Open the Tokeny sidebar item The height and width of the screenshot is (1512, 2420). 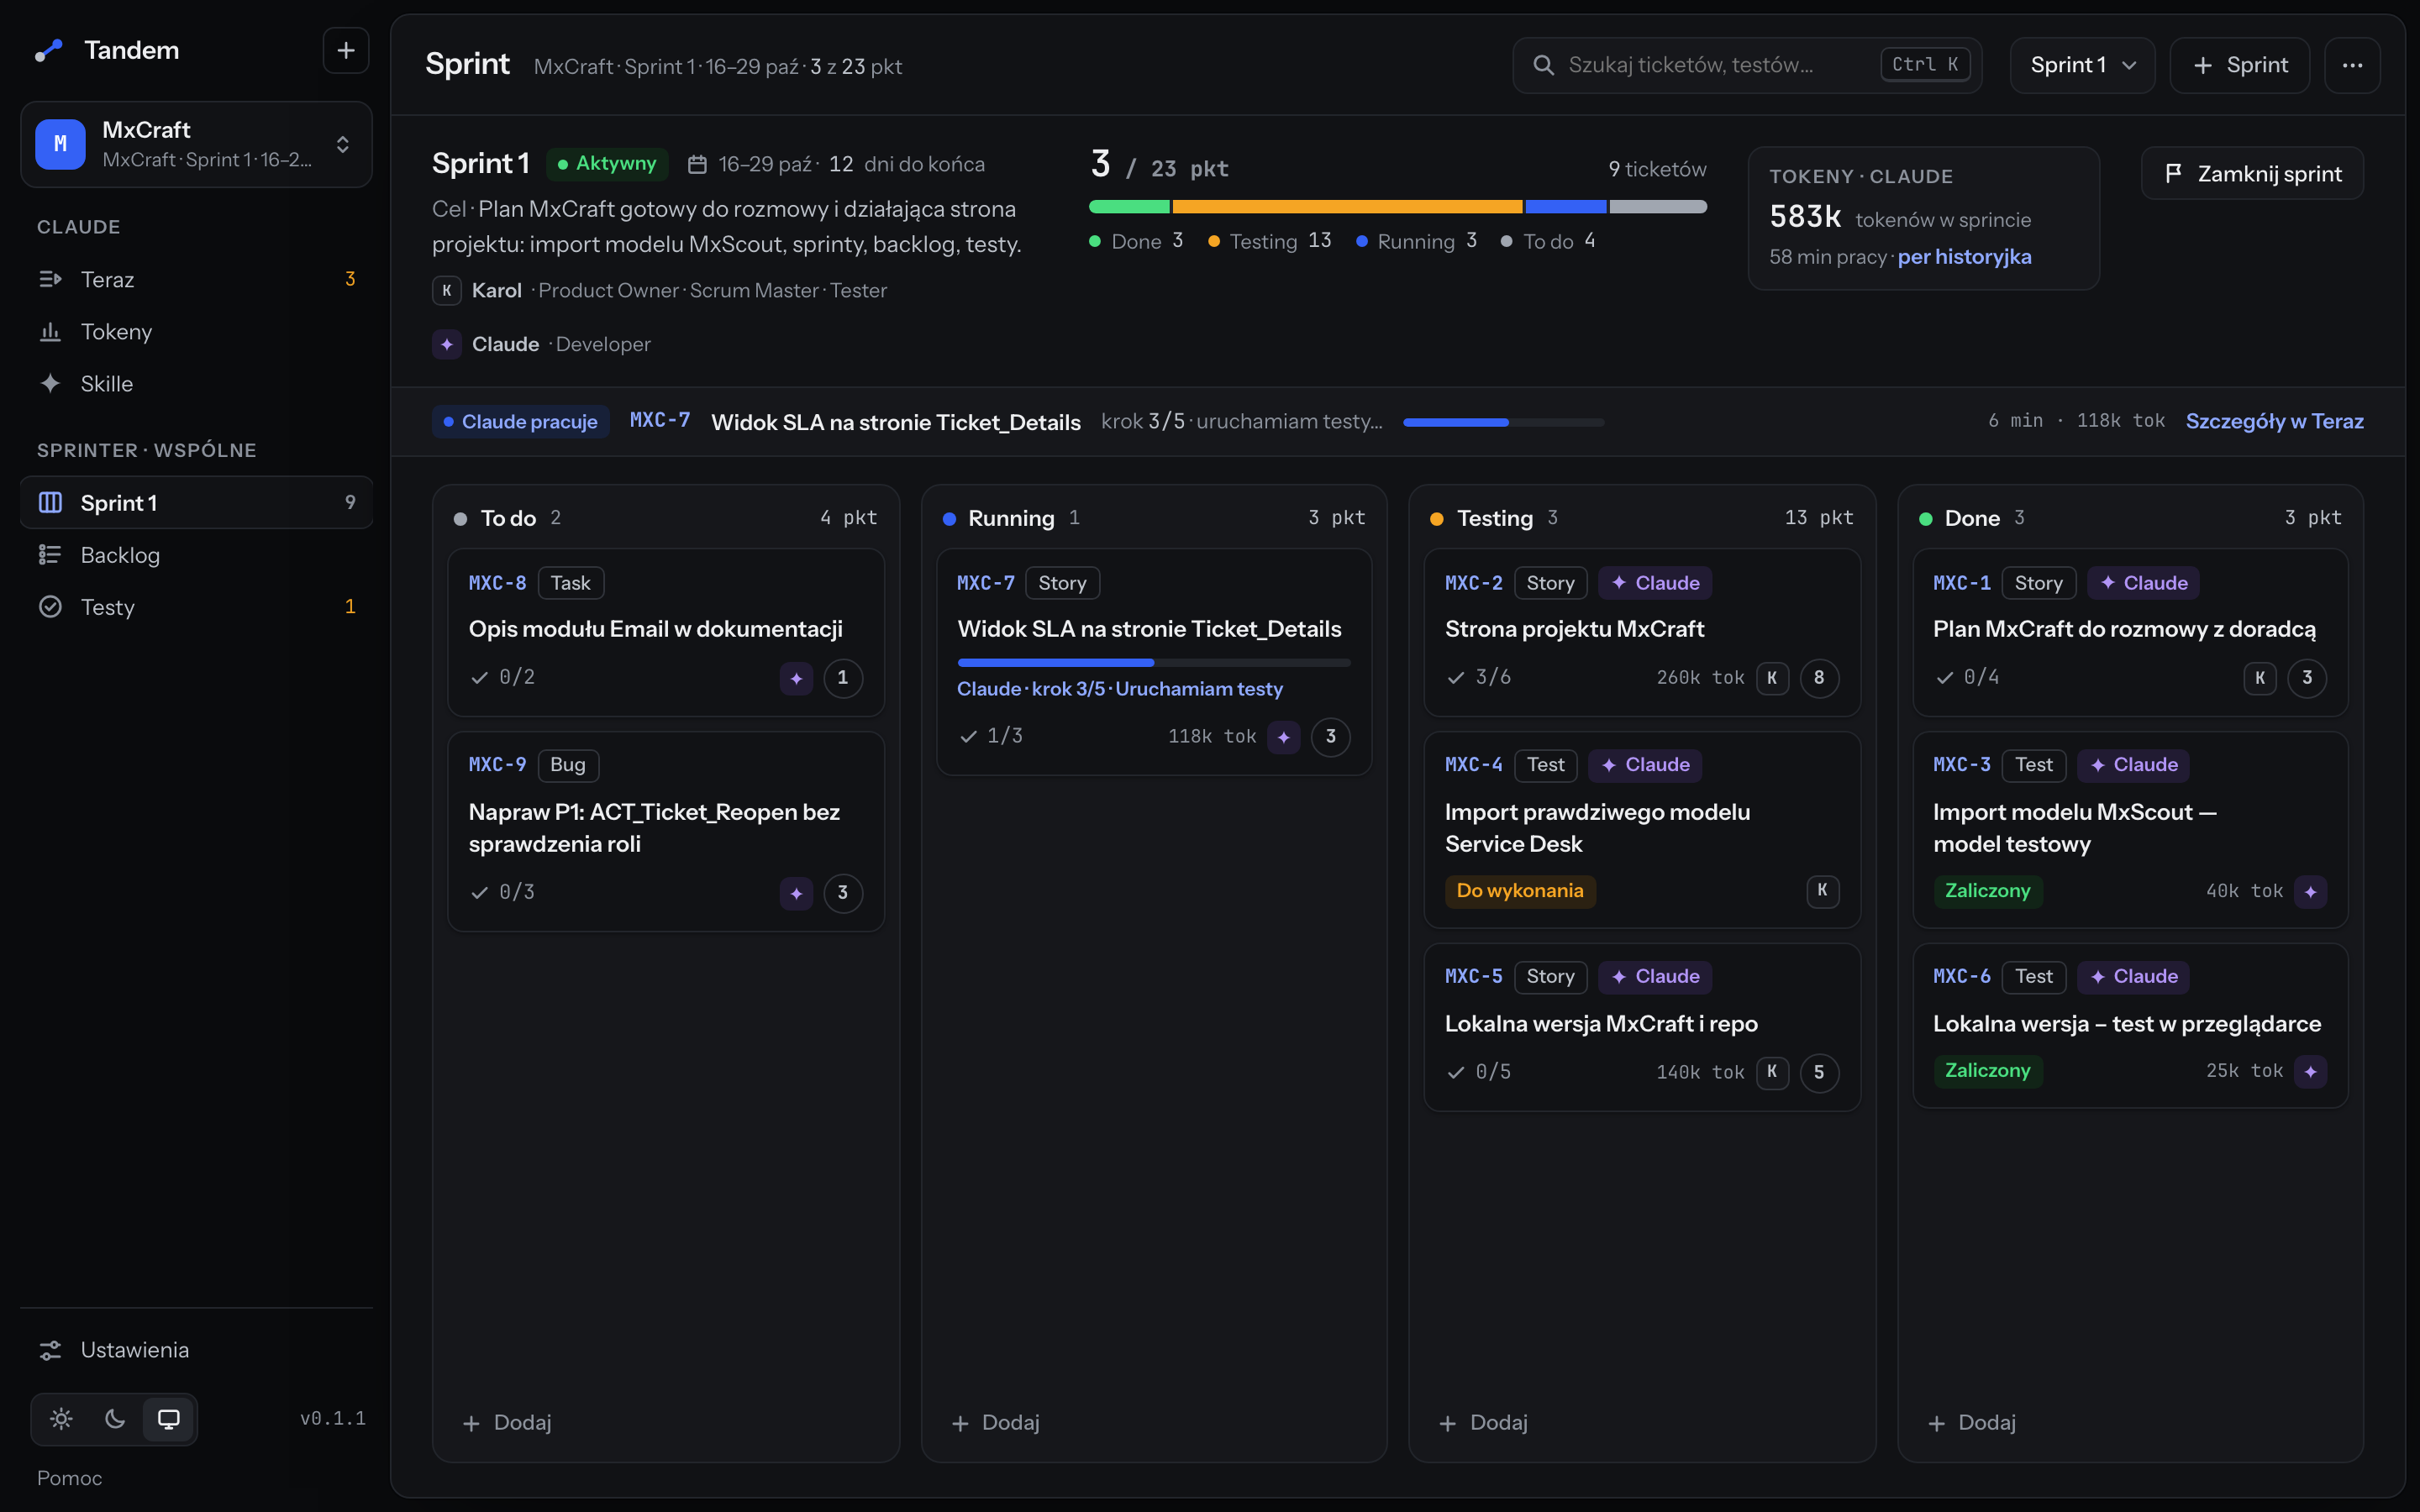(196, 331)
